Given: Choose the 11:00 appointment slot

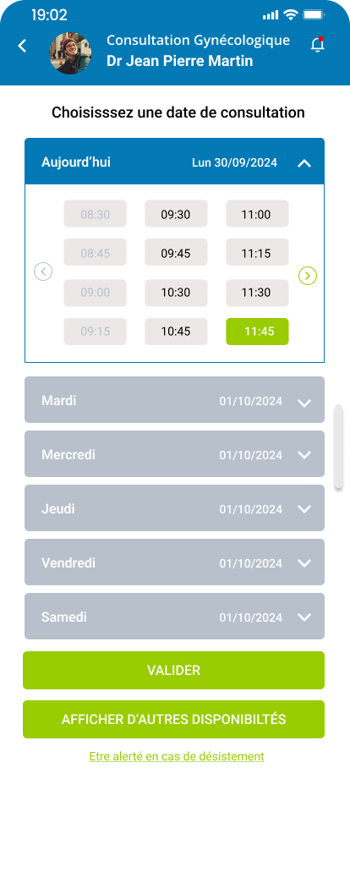Looking at the screenshot, I should pyautogui.click(x=257, y=214).
